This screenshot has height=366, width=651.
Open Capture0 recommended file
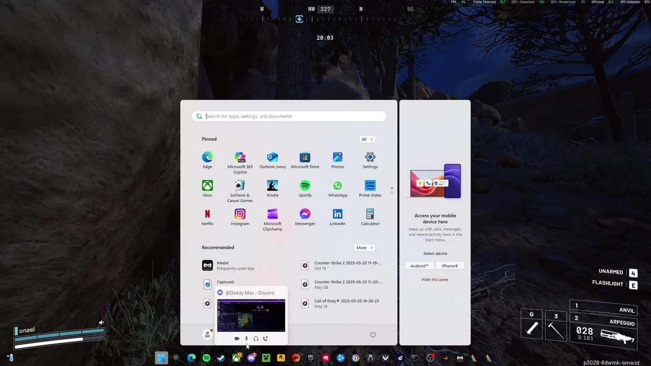click(x=225, y=282)
